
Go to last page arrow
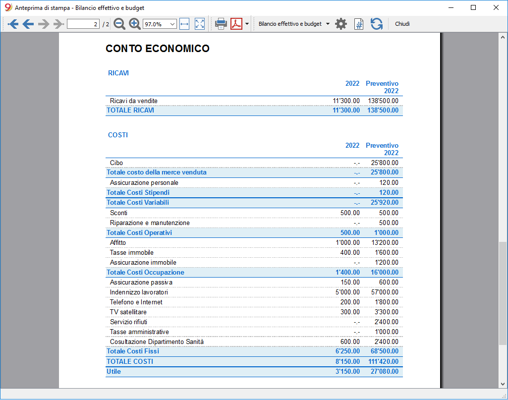(58, 24)
